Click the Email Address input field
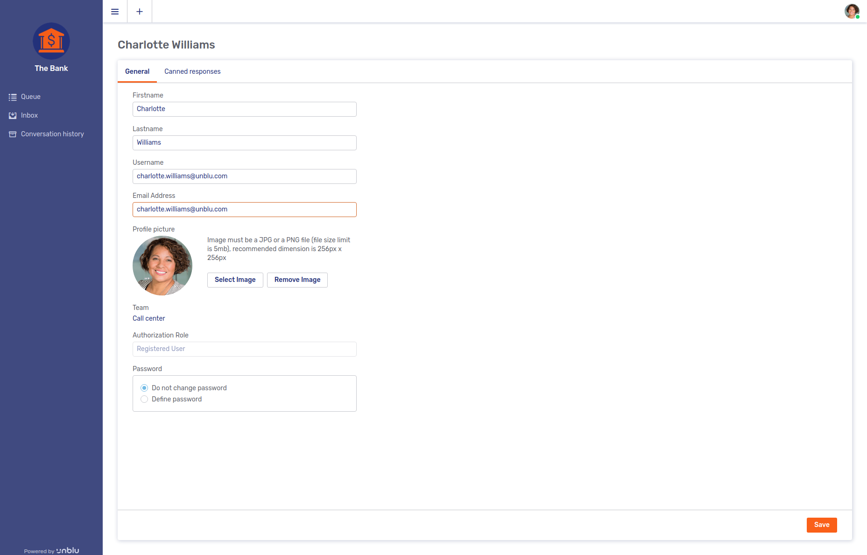The height and width of the screenshot is (555, 867). [x=244, y=209]
